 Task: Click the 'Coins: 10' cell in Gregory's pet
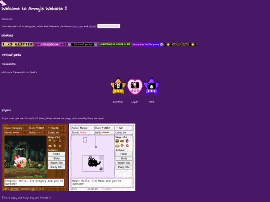(56, 133)
